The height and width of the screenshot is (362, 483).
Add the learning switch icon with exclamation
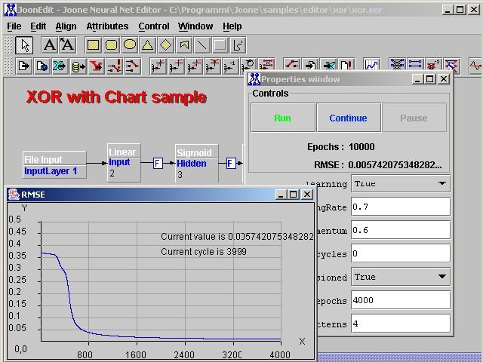point(114,66)
